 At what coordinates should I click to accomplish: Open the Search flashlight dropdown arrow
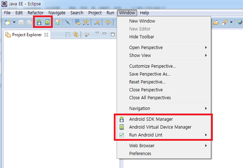point(231,22)
